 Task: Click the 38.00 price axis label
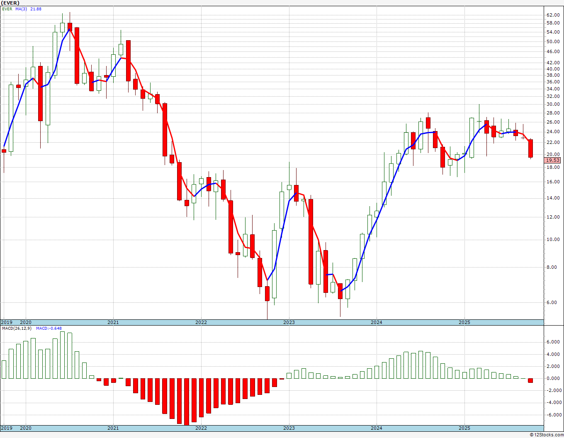coord(553,75)
